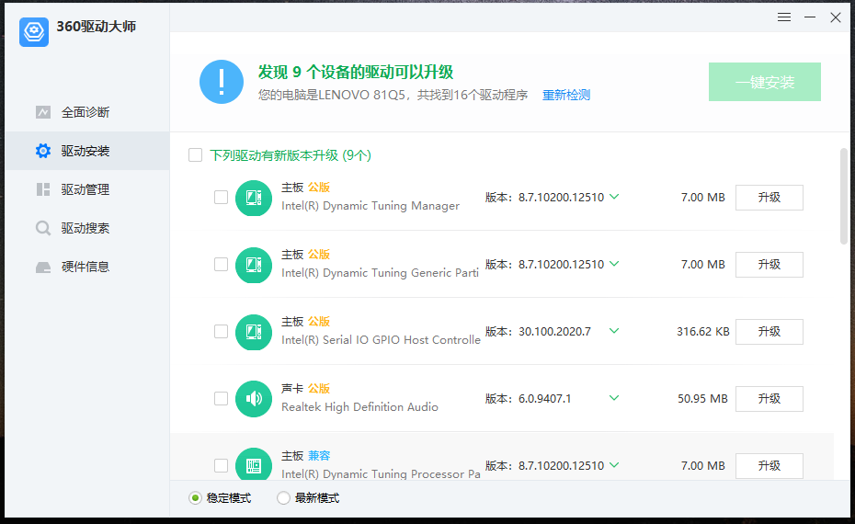Click the 316.62 KB size text
This screenshot has height=524, width=855.
pos(703,332)
